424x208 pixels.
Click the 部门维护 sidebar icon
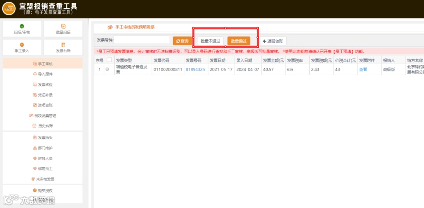[35, 148]
